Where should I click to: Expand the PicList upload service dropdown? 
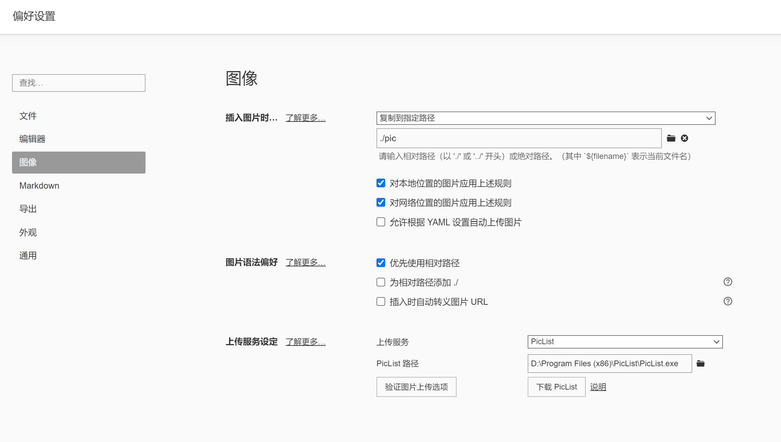625,342
